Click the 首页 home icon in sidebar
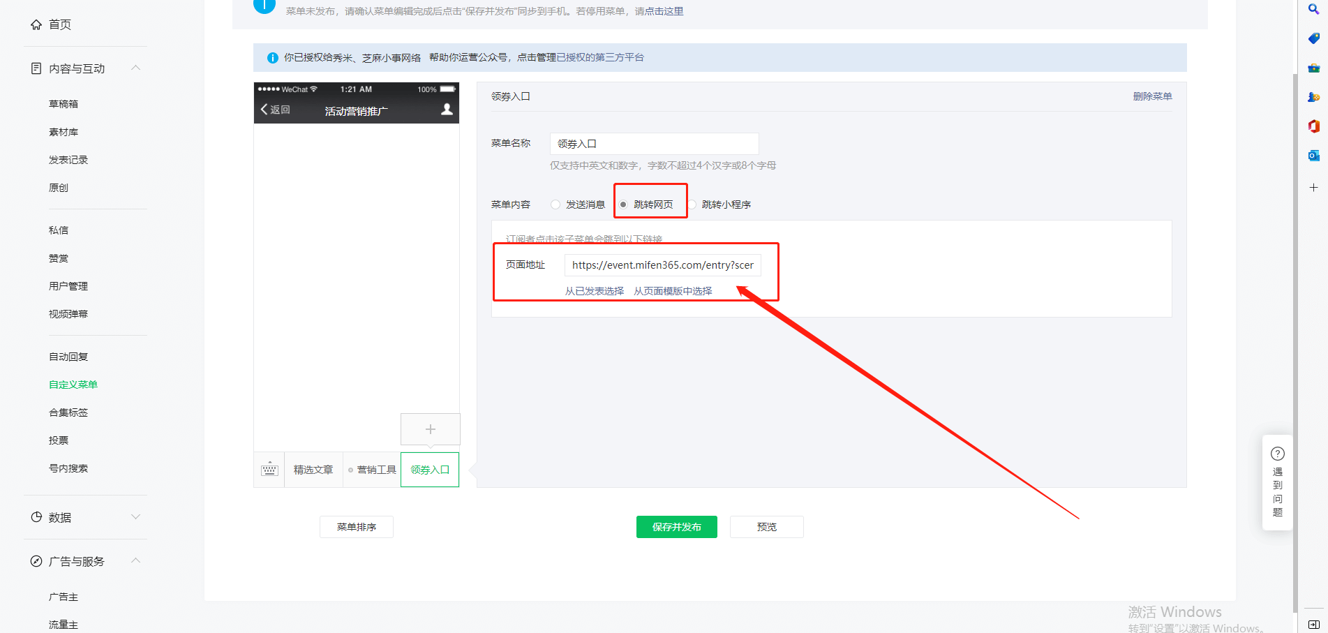 point(36,24)
